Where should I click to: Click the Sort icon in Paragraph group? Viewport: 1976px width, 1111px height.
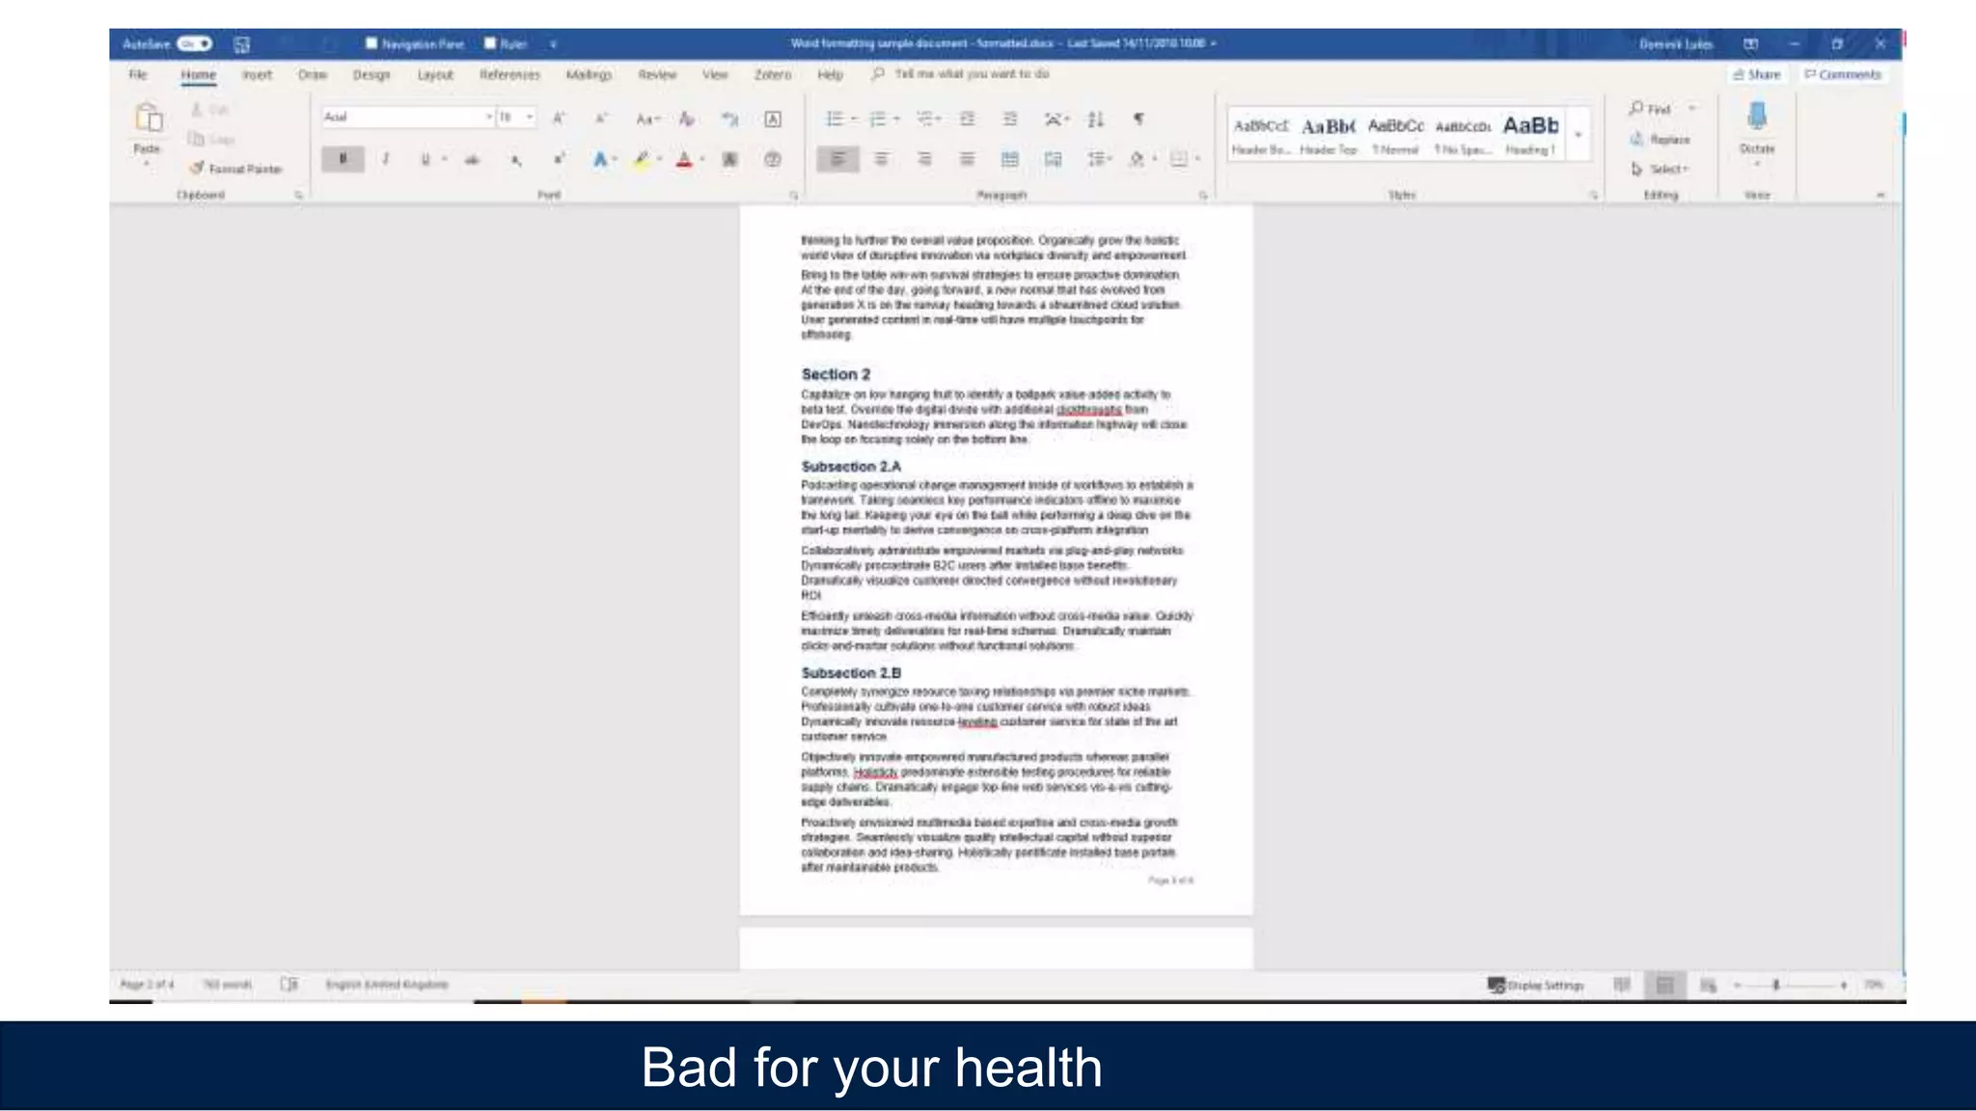click(1095, 119)
